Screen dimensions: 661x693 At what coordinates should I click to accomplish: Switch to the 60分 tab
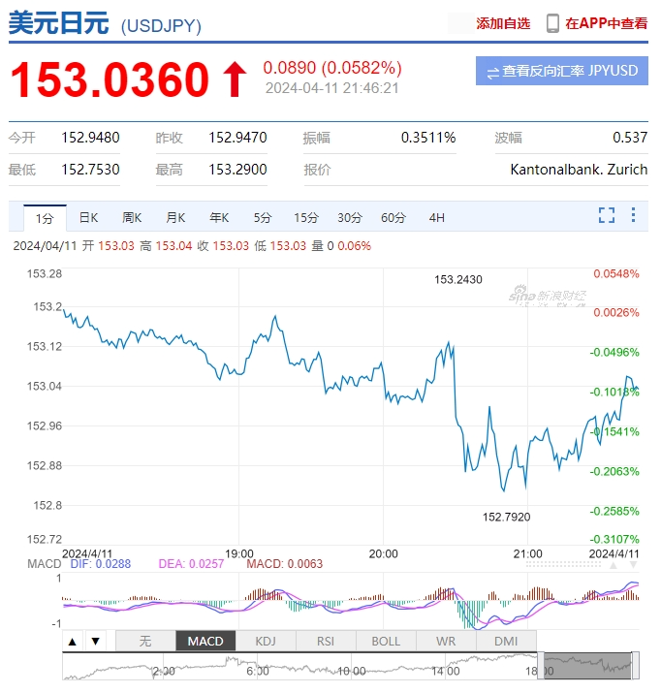coord(393,217)
